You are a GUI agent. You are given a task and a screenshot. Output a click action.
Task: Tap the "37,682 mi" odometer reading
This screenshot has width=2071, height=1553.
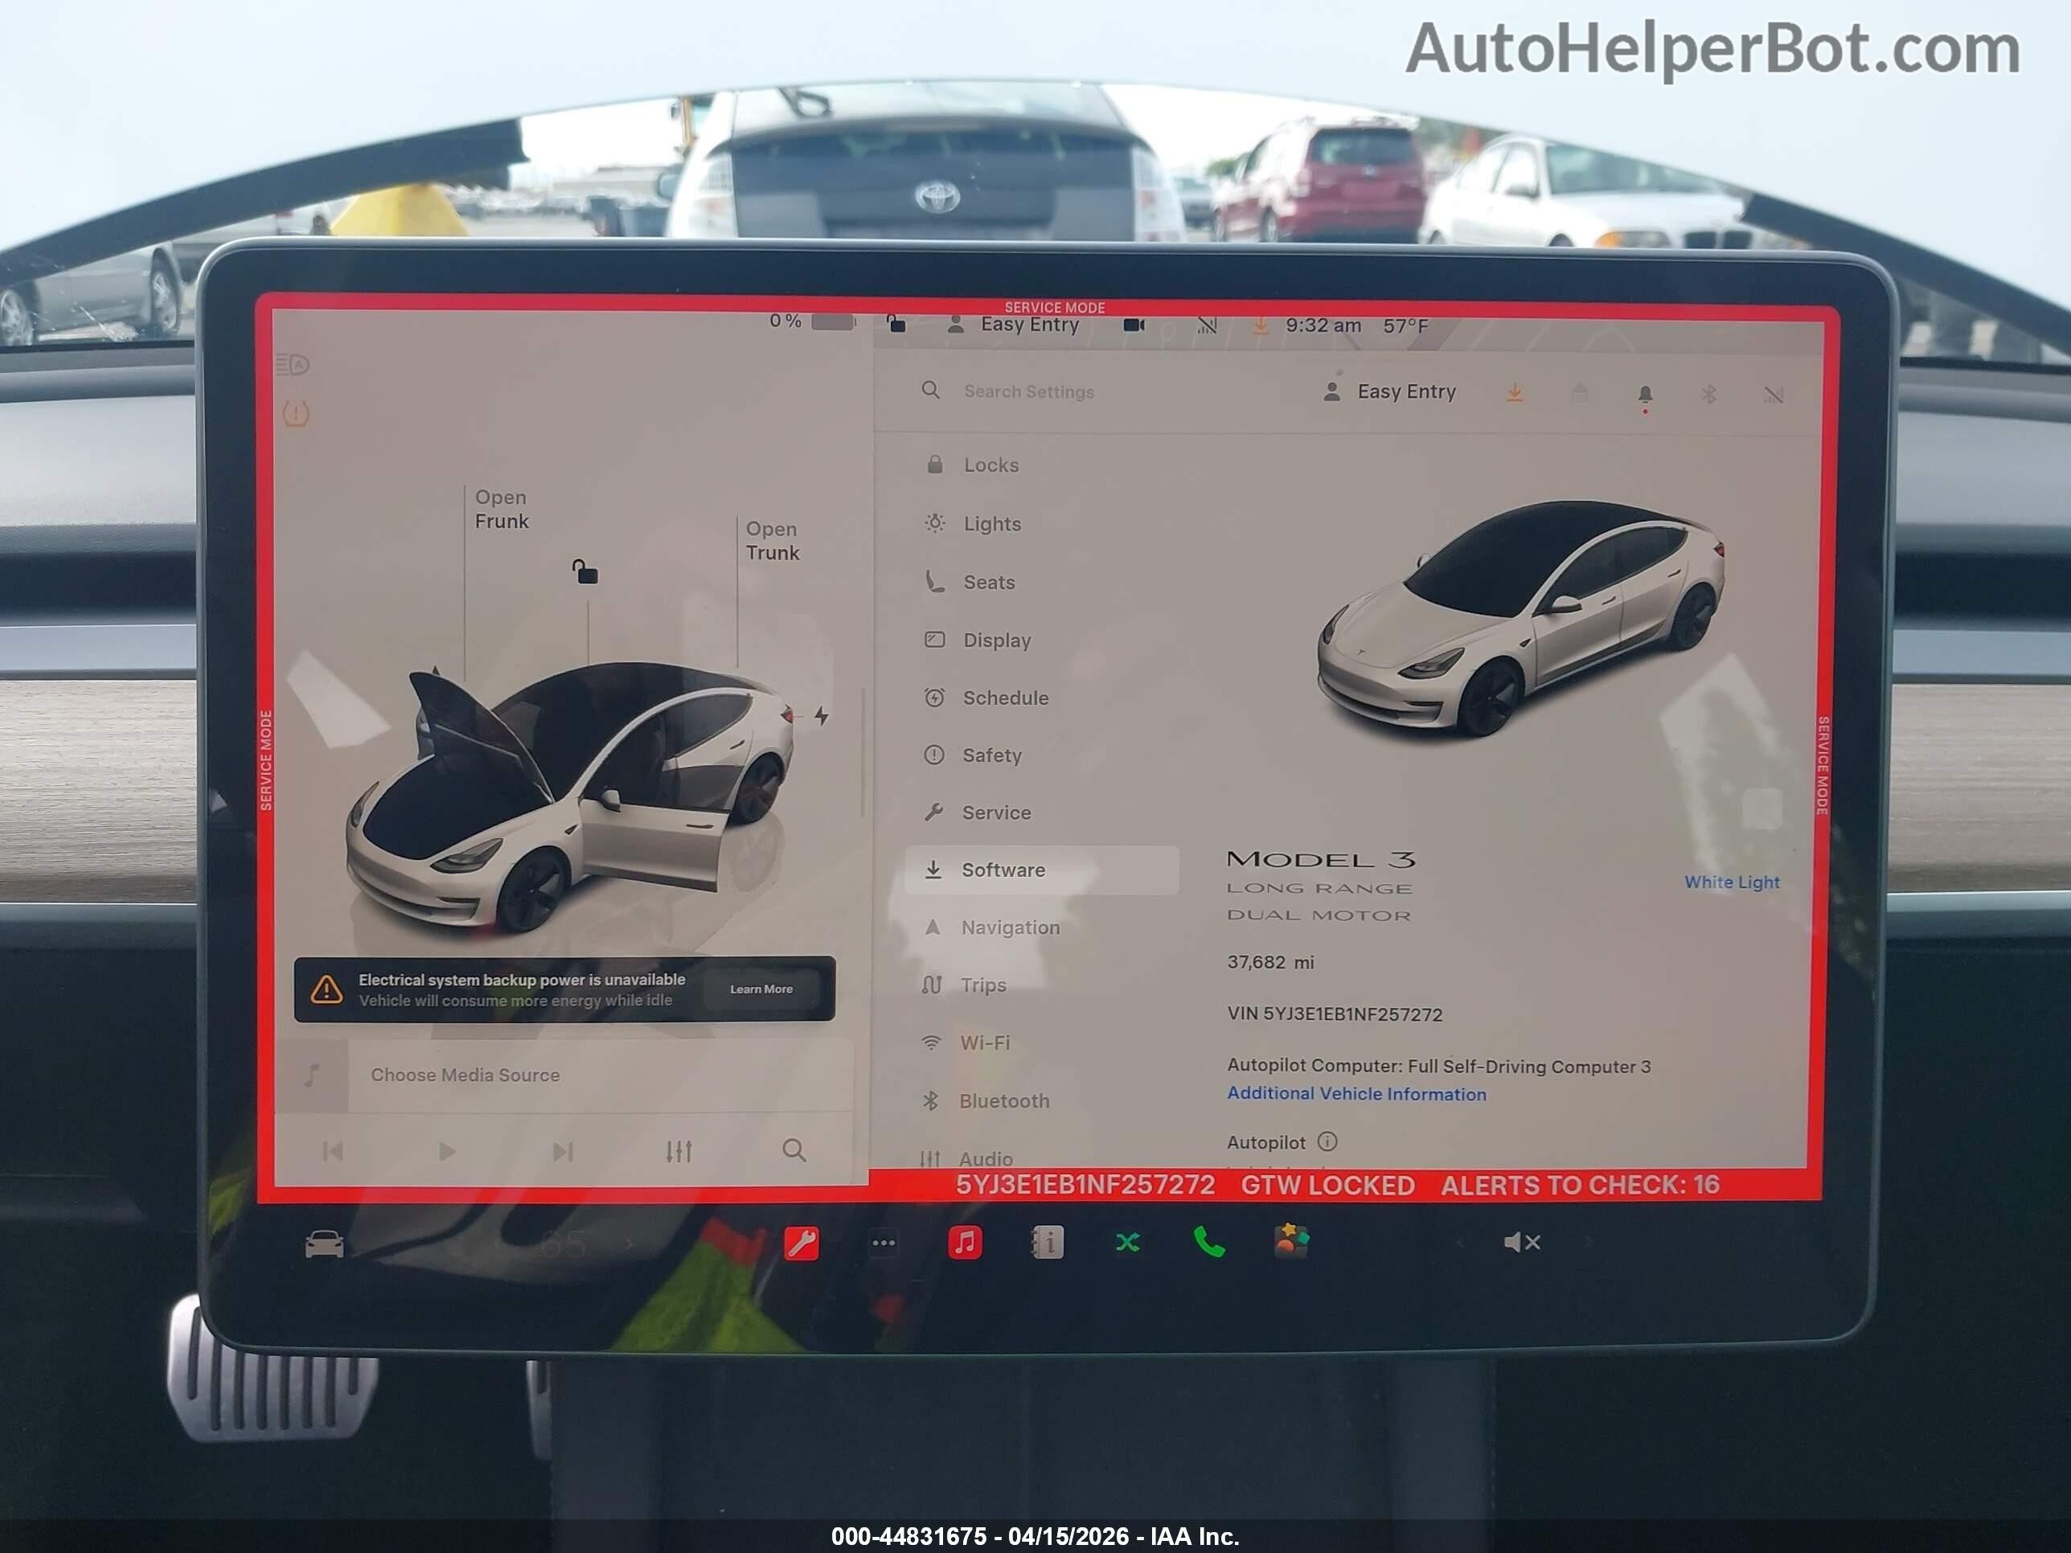[1270, 962]
